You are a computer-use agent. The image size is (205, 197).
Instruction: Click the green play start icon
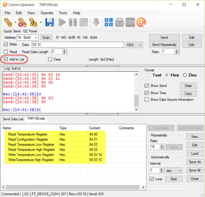(x=62, y=22)
